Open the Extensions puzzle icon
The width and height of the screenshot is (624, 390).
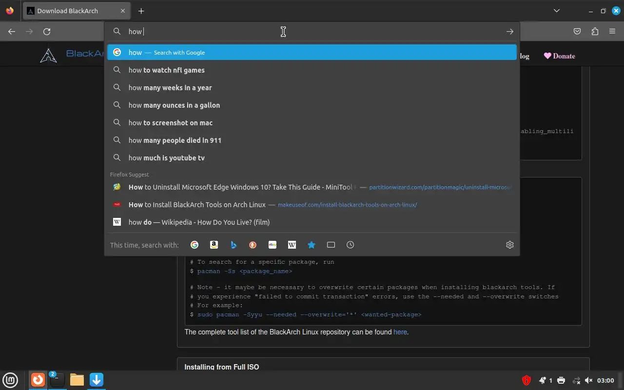[595, 31]
